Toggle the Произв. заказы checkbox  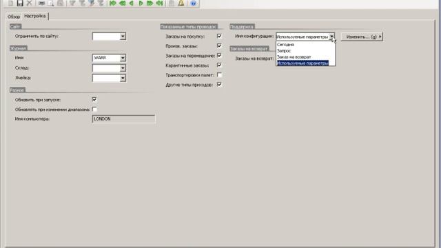coord(219,45)
